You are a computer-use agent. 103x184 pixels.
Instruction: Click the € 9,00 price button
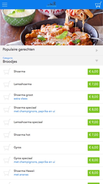pos(94,122)
